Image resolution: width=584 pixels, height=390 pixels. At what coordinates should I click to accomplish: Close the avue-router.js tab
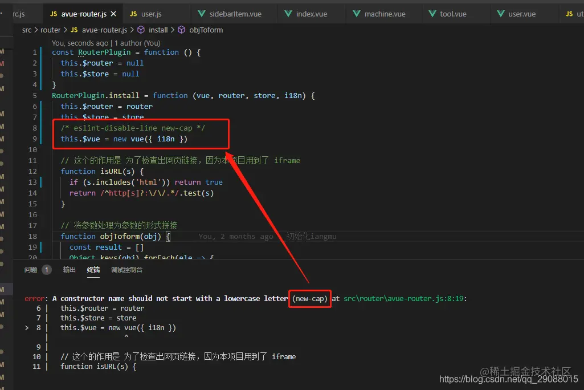(113, 14)
